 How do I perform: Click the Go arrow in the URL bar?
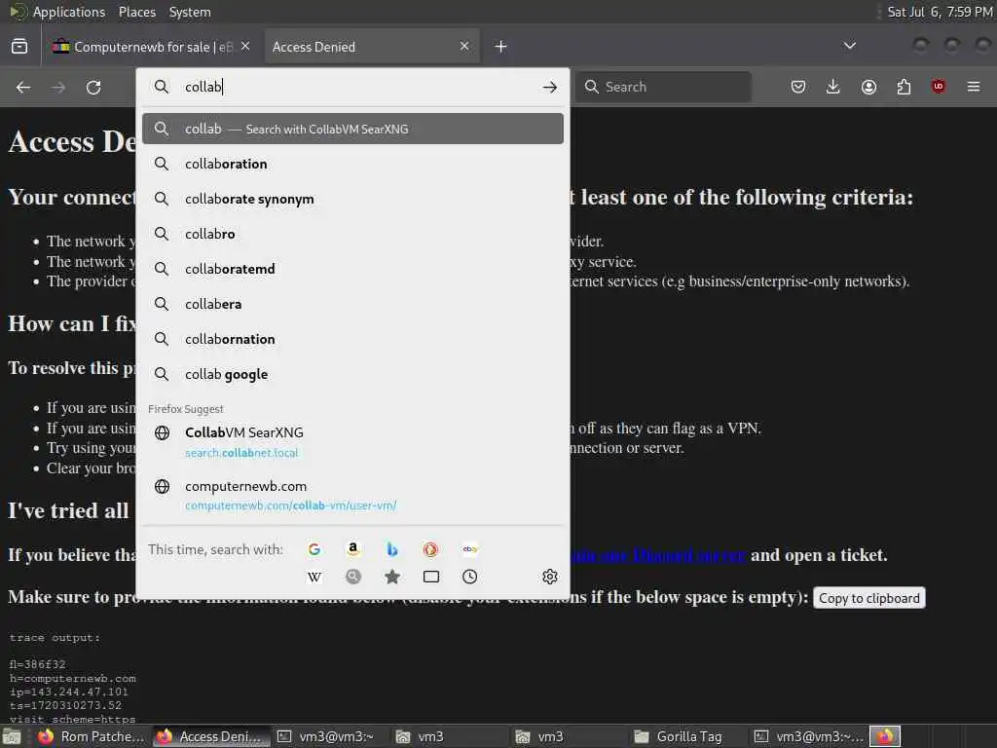(x=550, y=87)
